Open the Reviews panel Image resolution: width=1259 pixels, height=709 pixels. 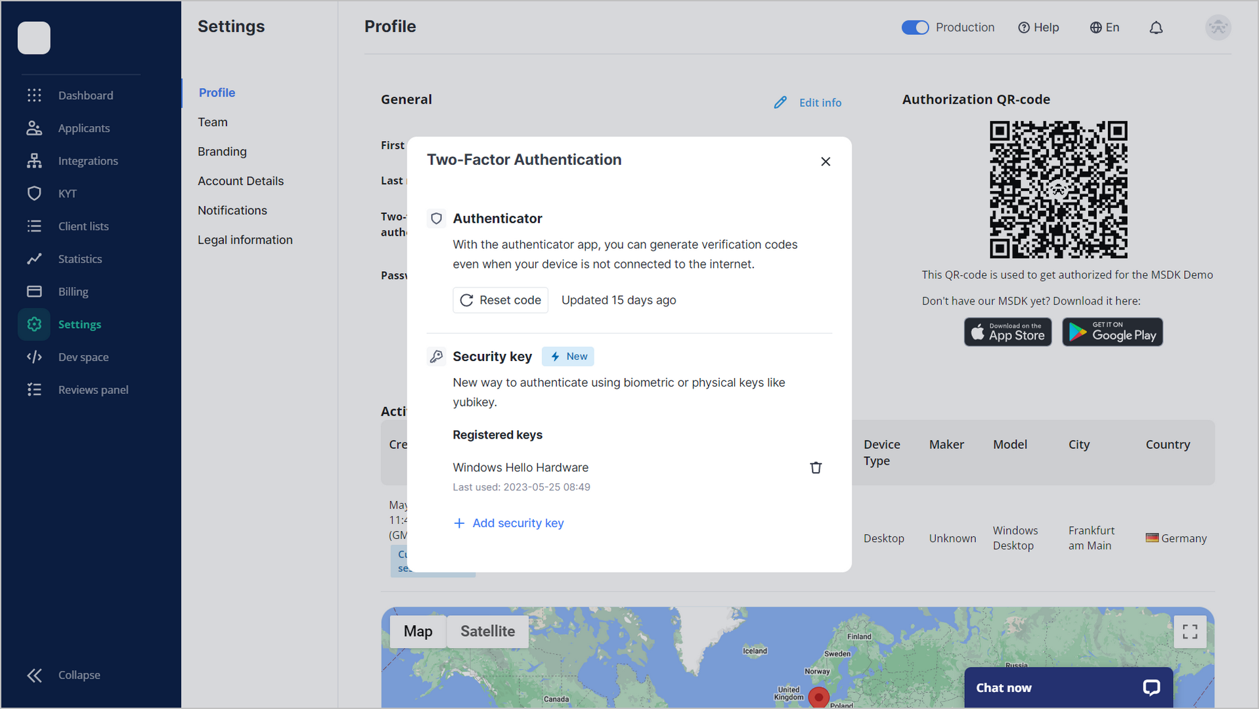(x=93, y=389)
